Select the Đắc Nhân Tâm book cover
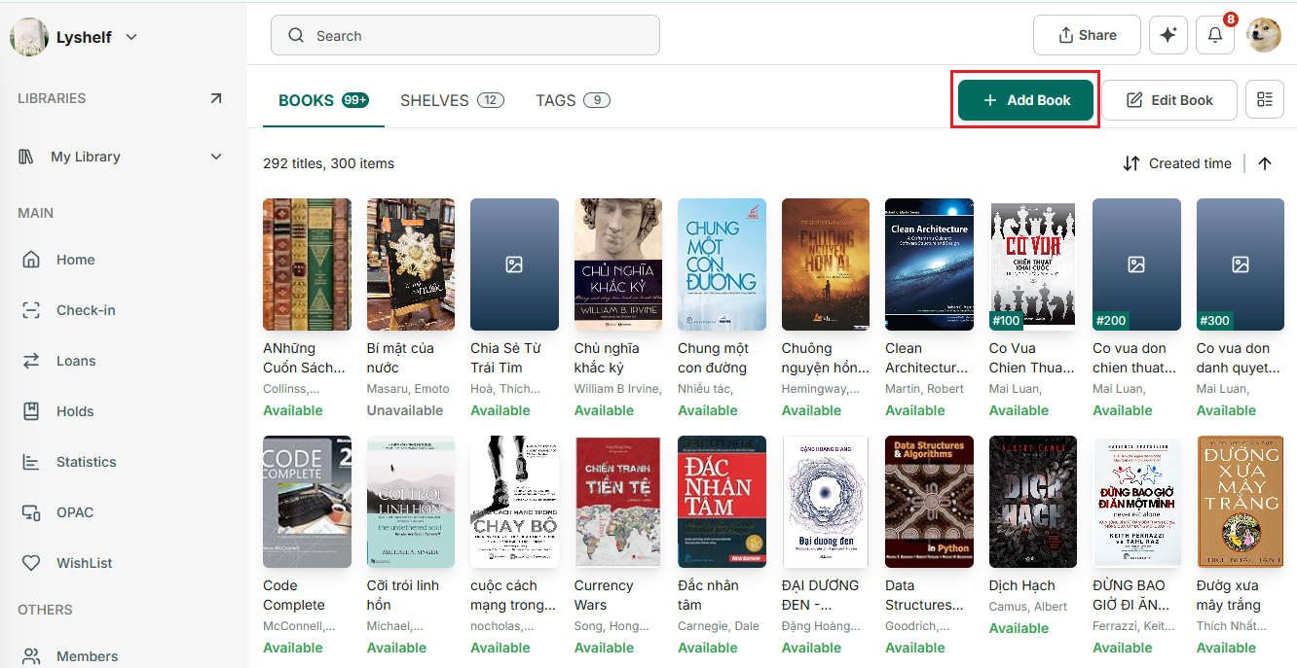Viewport: 1297px width, 668px height. 722,502
